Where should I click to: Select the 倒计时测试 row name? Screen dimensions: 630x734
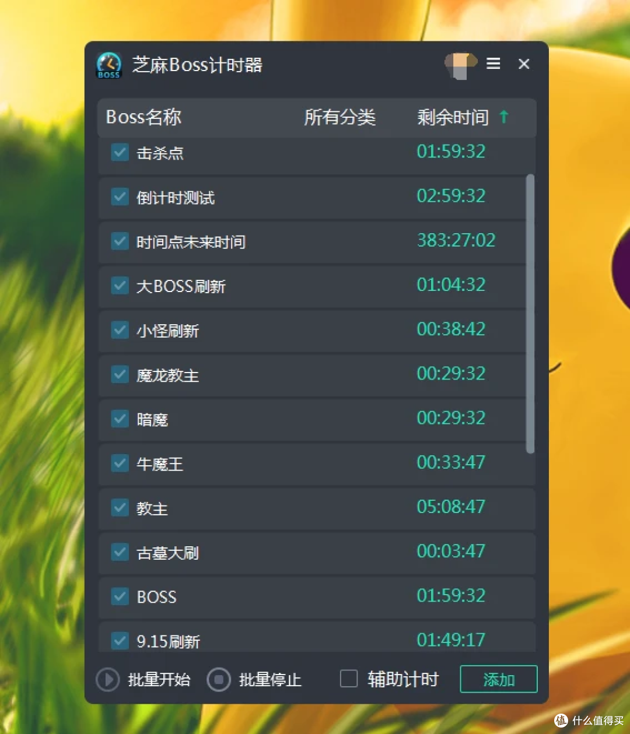point(176,198)
